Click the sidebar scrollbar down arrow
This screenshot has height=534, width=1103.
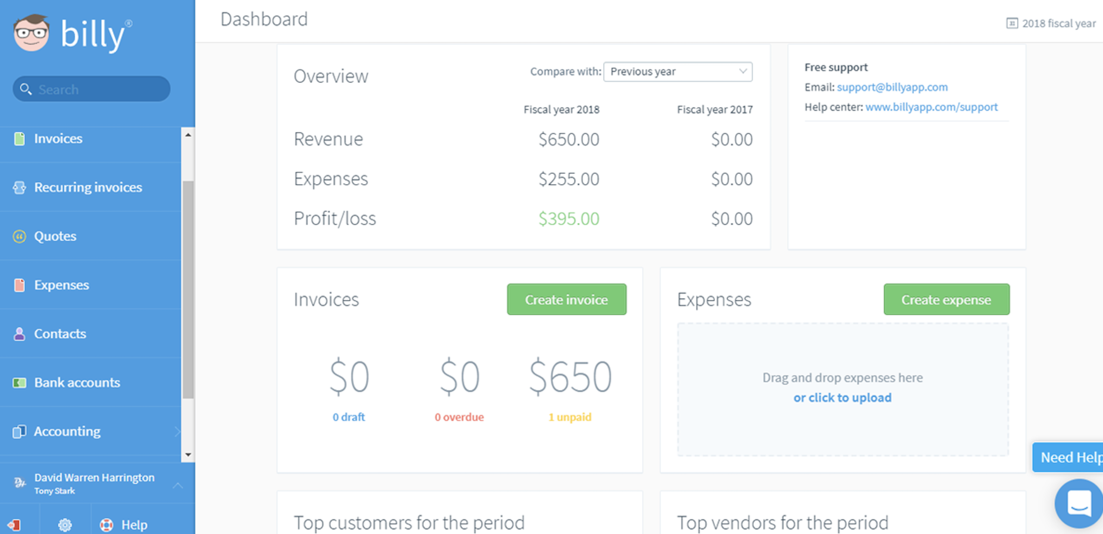pyautogui.click(x=188, y=455)
